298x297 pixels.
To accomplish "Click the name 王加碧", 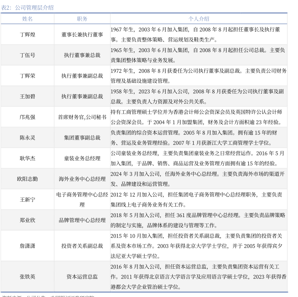I will point(27,96).
